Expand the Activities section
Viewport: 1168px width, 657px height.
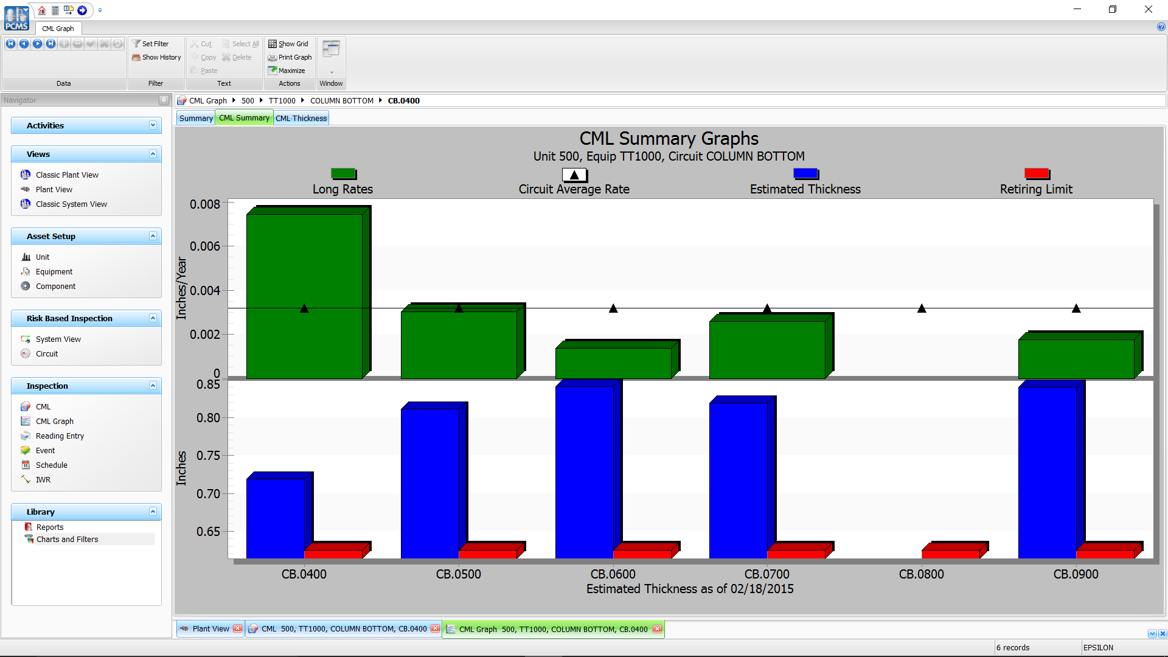click(154, 125)
